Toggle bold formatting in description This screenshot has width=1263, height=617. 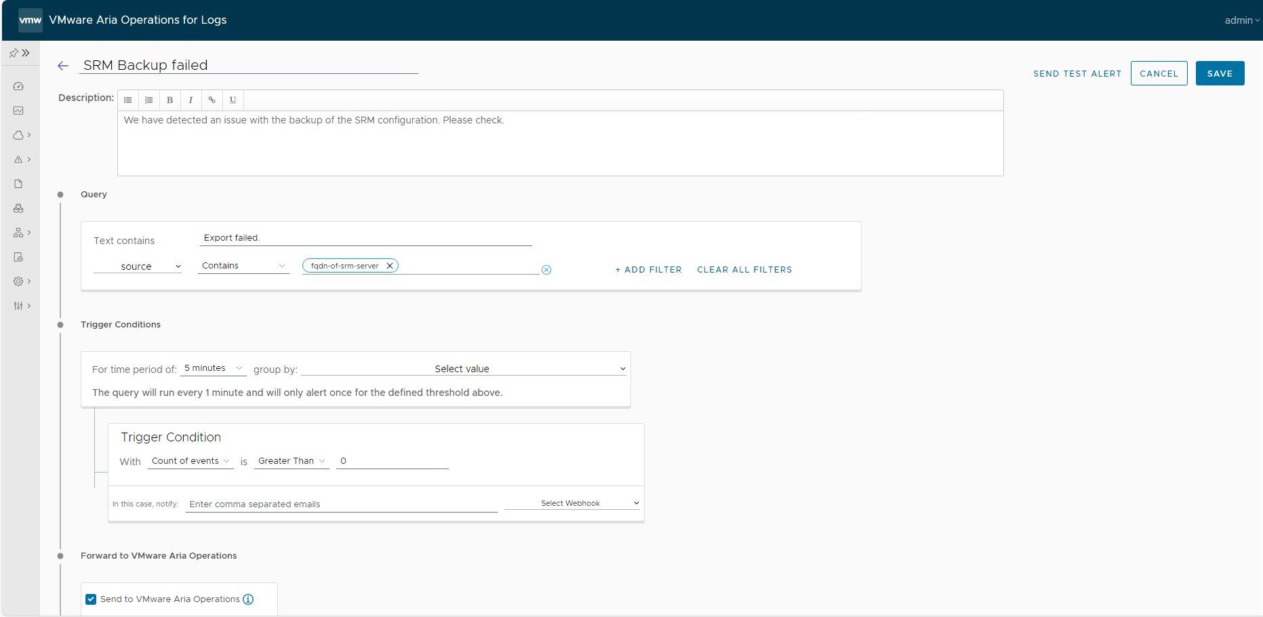[x=169, y=100]
